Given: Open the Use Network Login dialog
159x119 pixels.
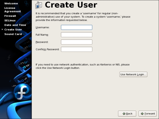Looking at the screenshot, I should pos(133,74).
